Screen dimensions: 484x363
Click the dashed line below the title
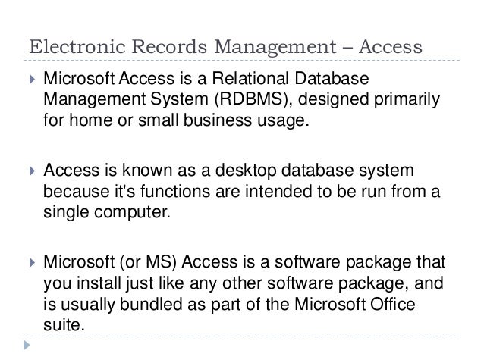coord(242,60)
